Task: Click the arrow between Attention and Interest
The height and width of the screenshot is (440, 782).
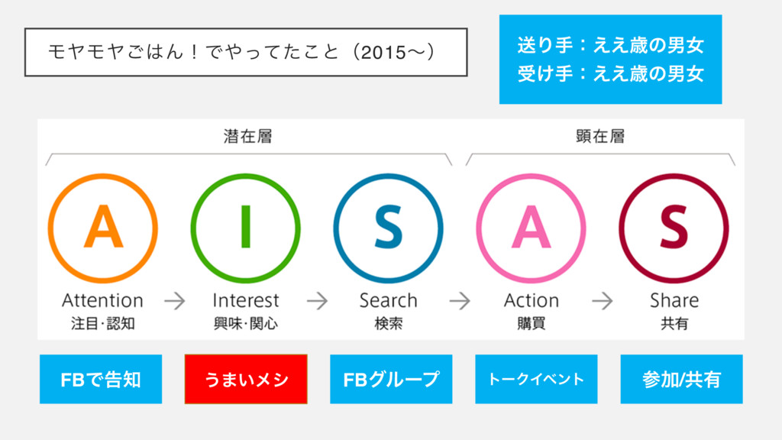Action: pos(174,301)
